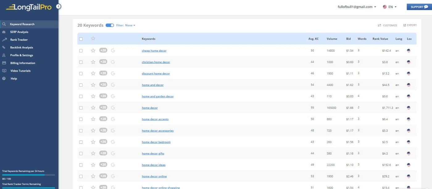Click the Trial Rank Tracker Terms progress bar

tap(28, 188)
